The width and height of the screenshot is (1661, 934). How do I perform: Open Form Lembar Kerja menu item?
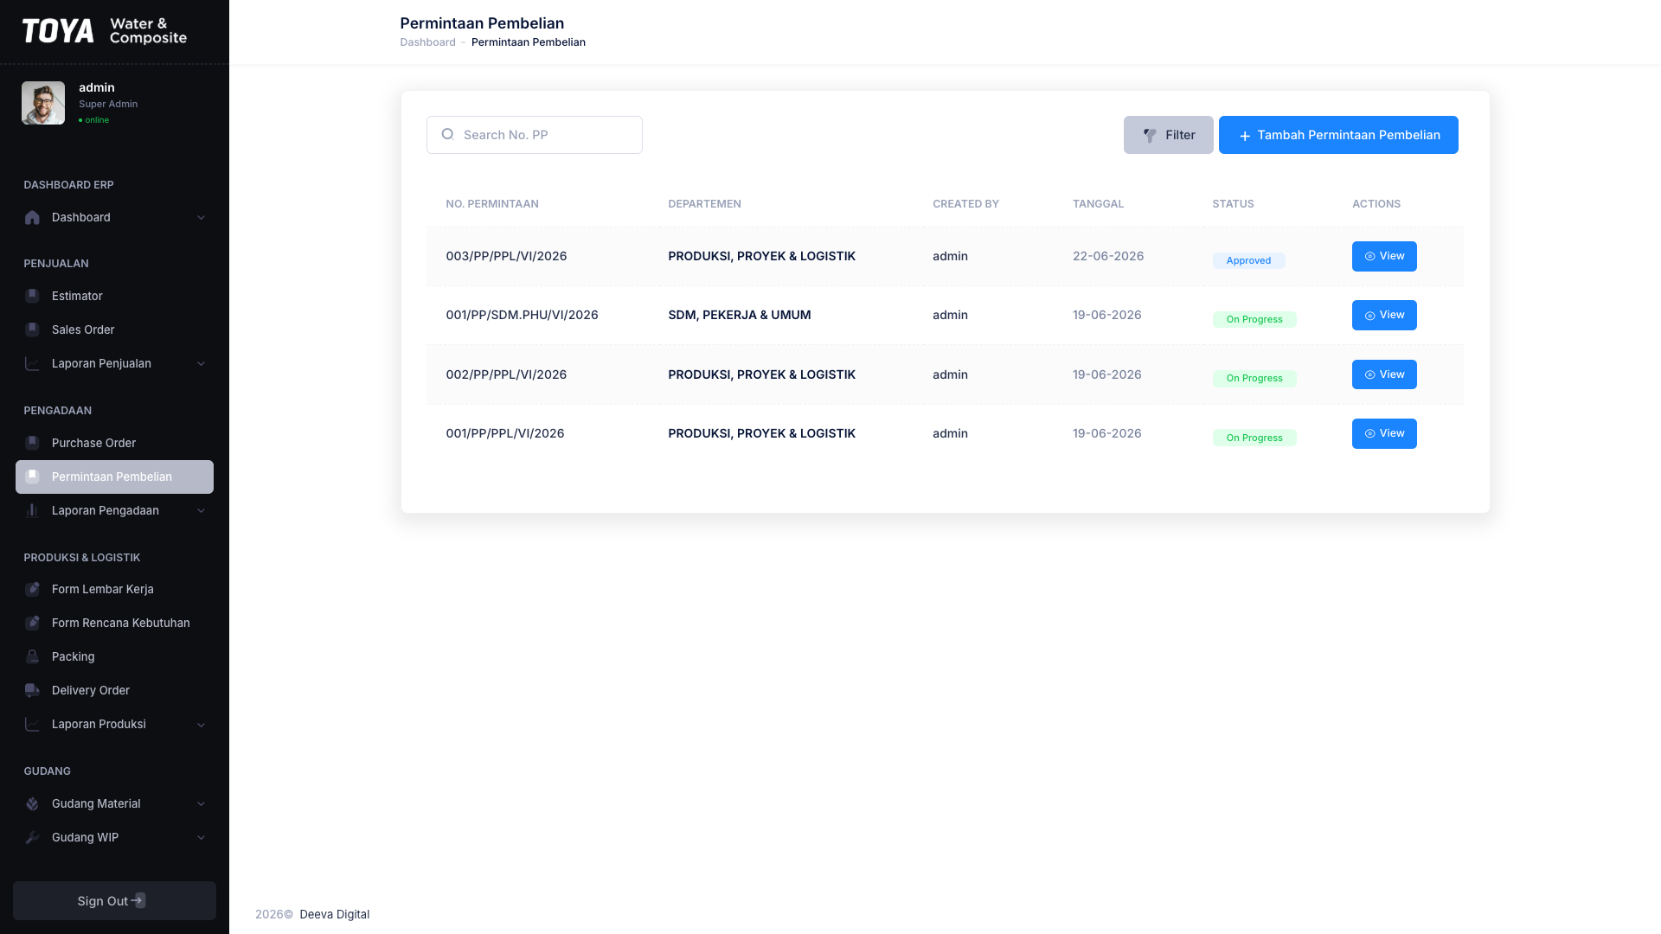[x=114, y=589]
